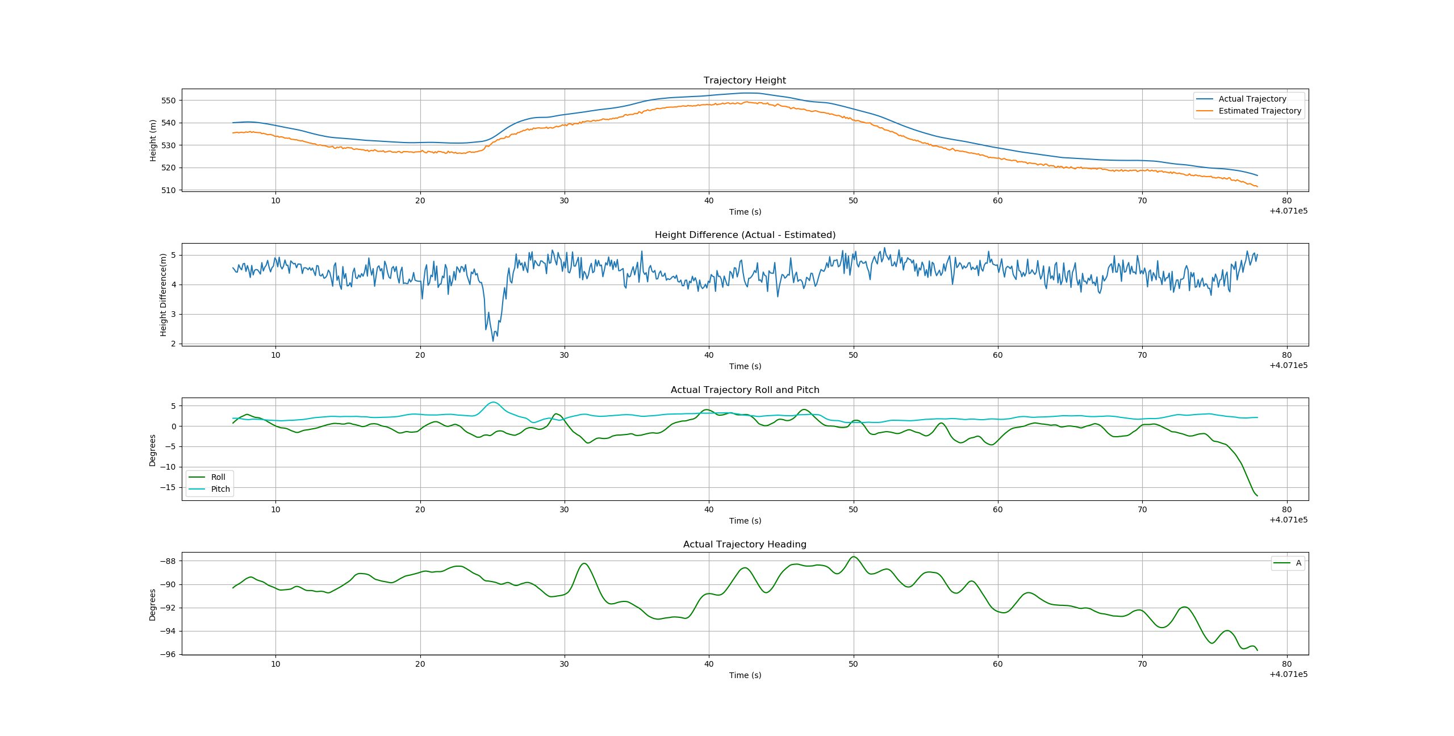Click the 'Height Difference(m)' y-axis label
The width and height of the screenshot is (1454, 736).
click(x=163, y=295)
